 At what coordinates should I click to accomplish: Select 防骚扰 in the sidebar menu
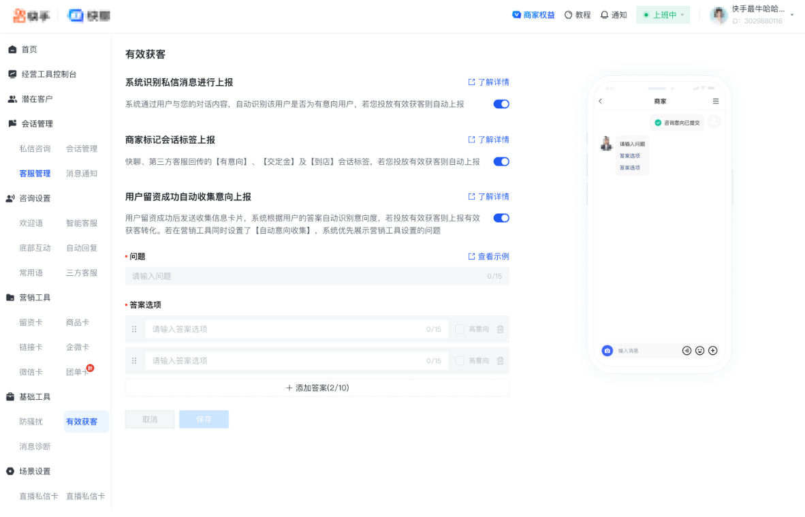pos(31,422)
